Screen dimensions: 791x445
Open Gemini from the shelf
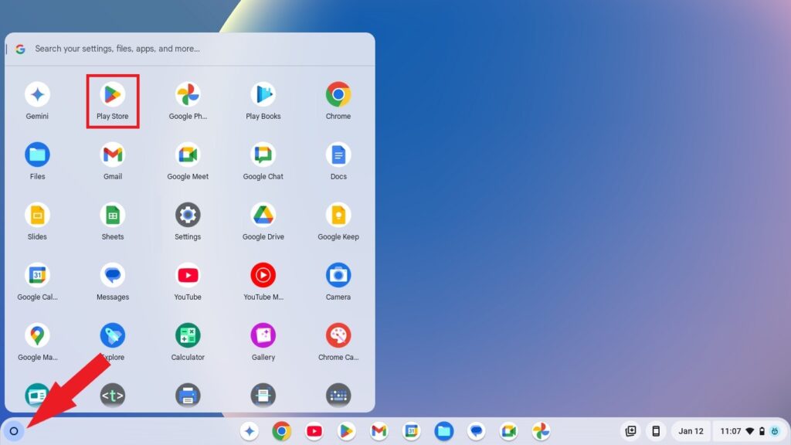pos(250,431)
